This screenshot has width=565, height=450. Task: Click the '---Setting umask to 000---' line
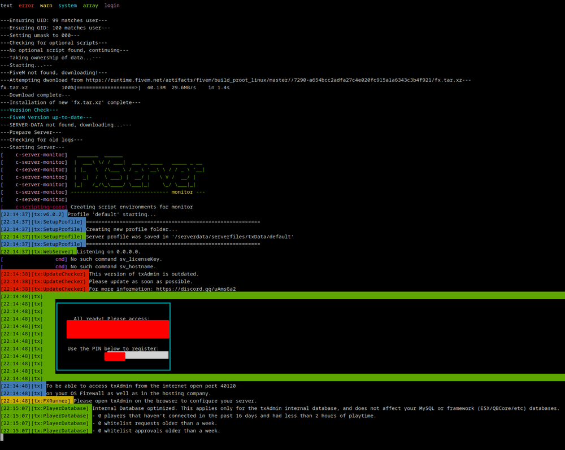pos(40,35)
